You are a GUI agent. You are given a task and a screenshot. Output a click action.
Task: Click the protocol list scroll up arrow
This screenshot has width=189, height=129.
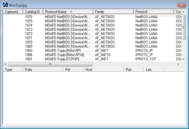click(x=184, y=12)
